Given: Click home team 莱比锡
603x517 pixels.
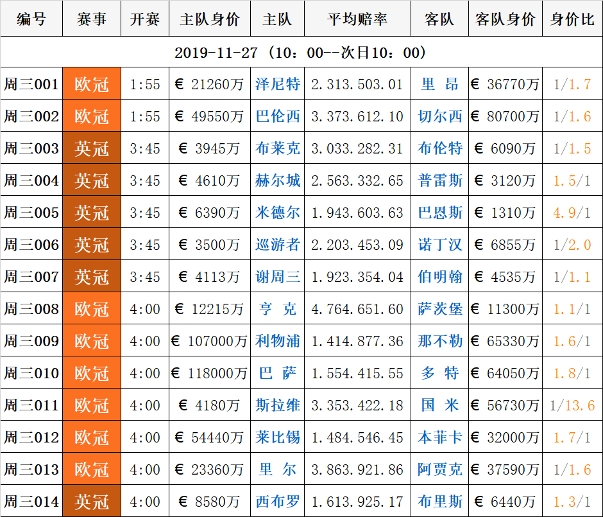Looking at the screenshot, I should (277, 437).
